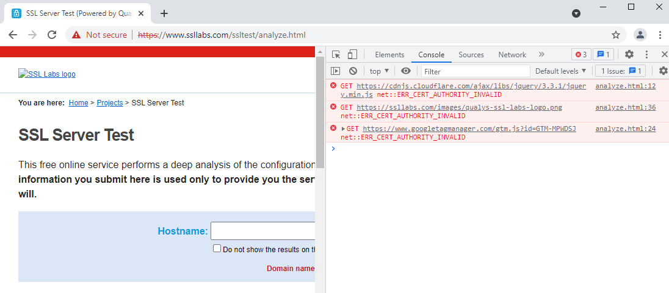Image resolution: width=669 pixels, height=293 pixels.
Task: Open a new tab with plus icon
Action: pos(164,13)
